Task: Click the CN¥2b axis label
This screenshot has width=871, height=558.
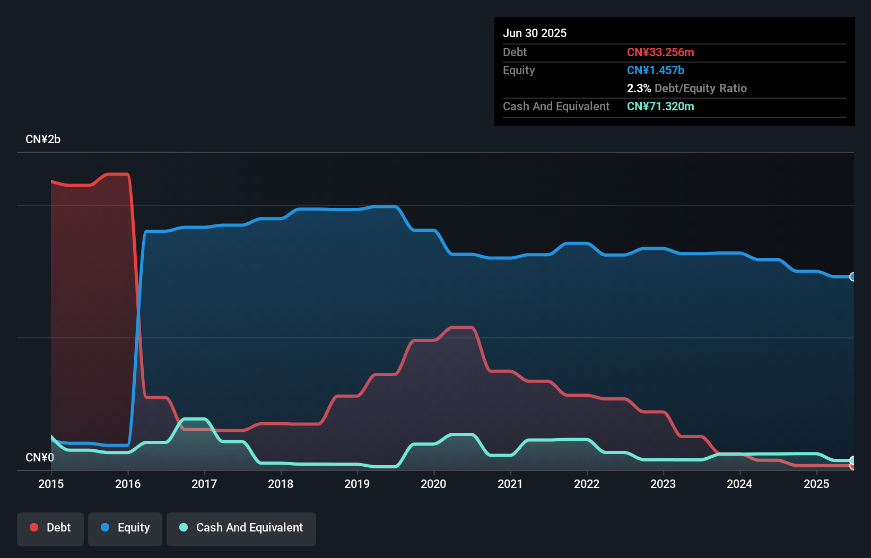Action: 43,139
